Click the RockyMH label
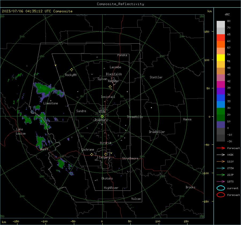Viewport: 241px width, 225px height. coord(71,75)
